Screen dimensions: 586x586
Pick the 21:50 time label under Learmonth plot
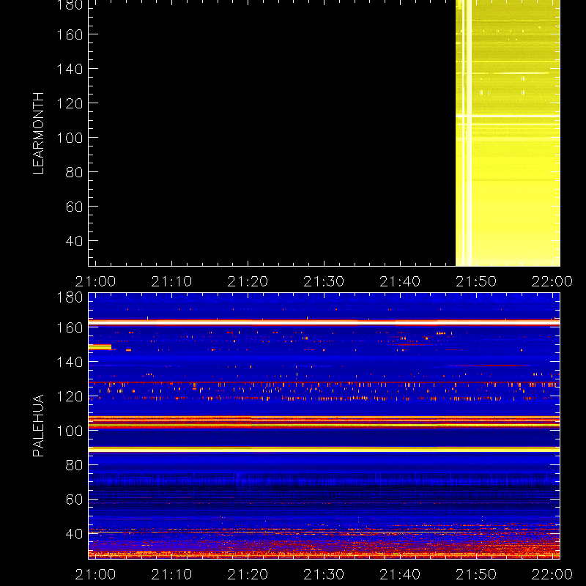(476, 281)
